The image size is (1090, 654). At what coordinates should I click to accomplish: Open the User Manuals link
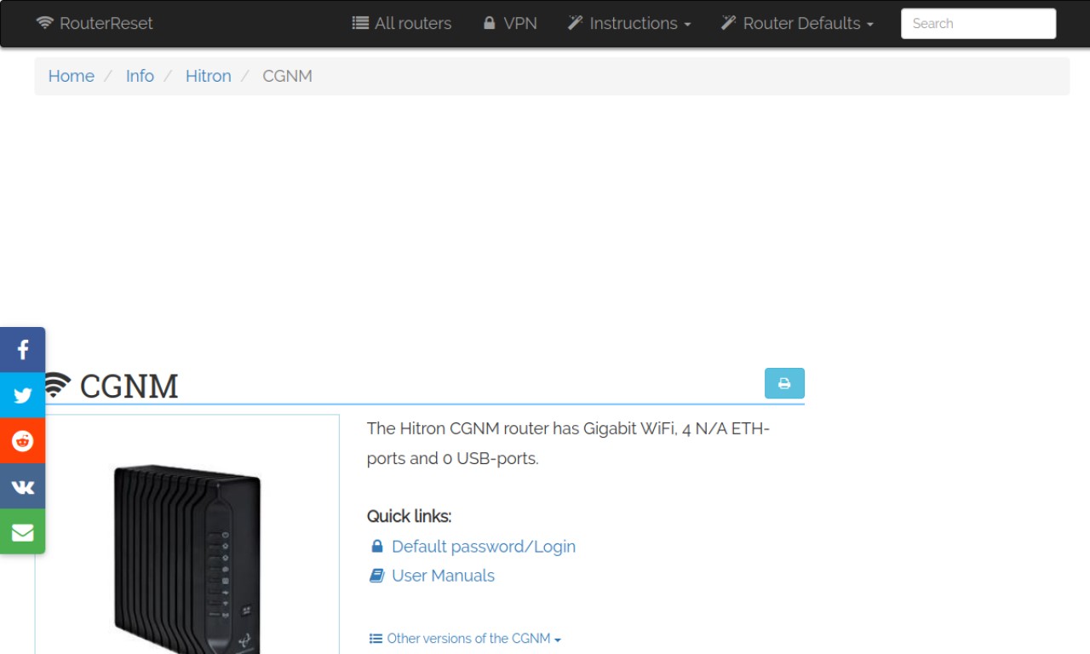(x=443, y=576)
